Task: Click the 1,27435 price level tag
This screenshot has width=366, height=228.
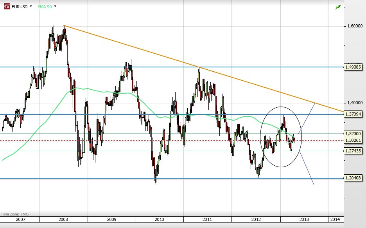Action: tap(353, 151)
